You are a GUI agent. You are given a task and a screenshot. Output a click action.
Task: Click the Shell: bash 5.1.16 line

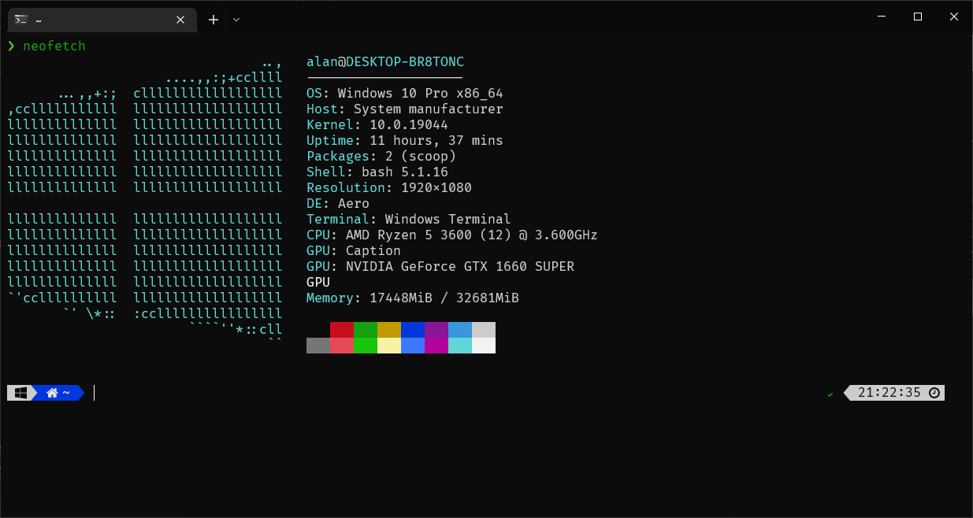point(377,172)
